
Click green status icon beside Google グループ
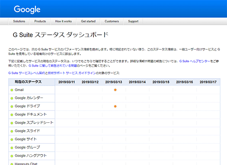pyautogui.click(x=12, y=148)
